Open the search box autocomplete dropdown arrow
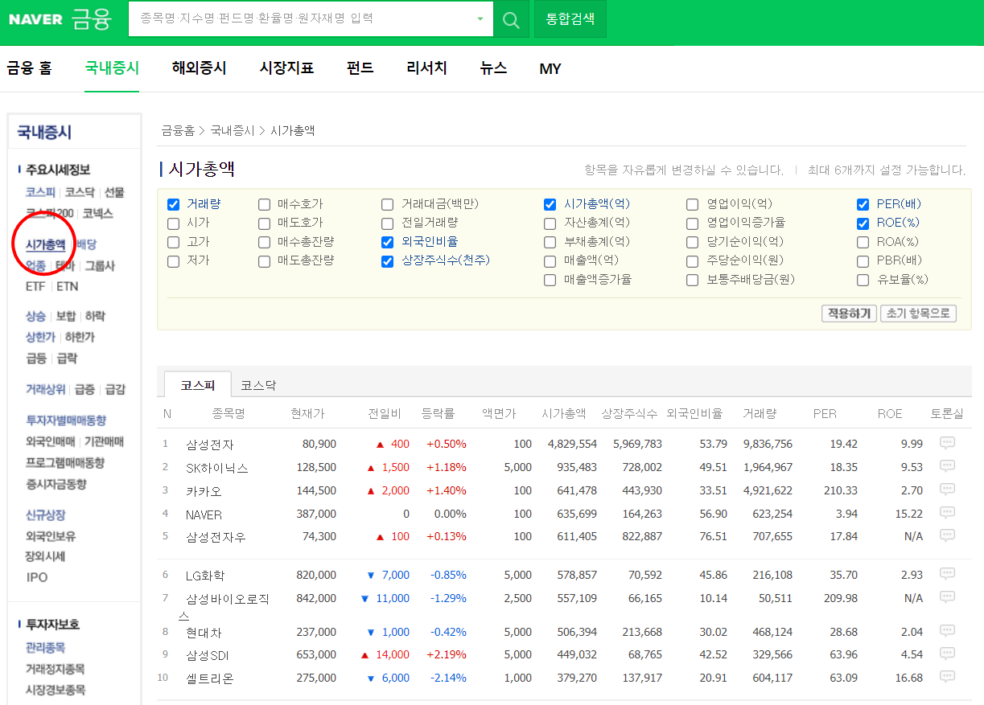 pyautogui.click(x=480, y=19)
